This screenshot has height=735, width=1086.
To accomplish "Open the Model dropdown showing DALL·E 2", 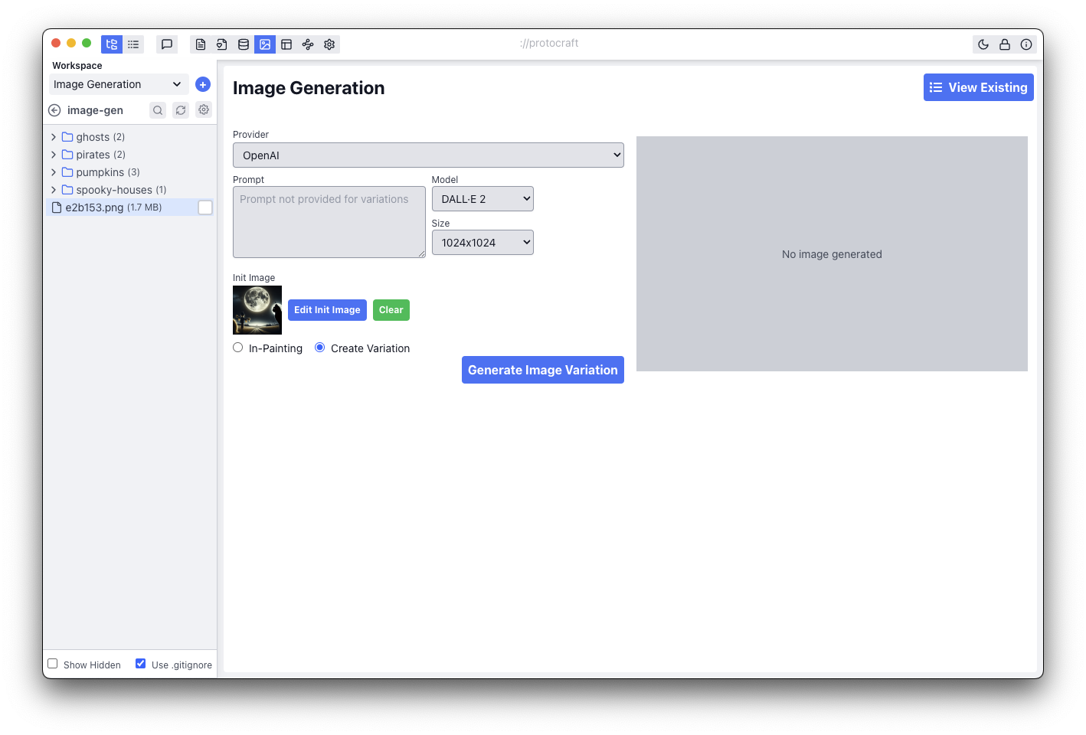I will (482, 199).
